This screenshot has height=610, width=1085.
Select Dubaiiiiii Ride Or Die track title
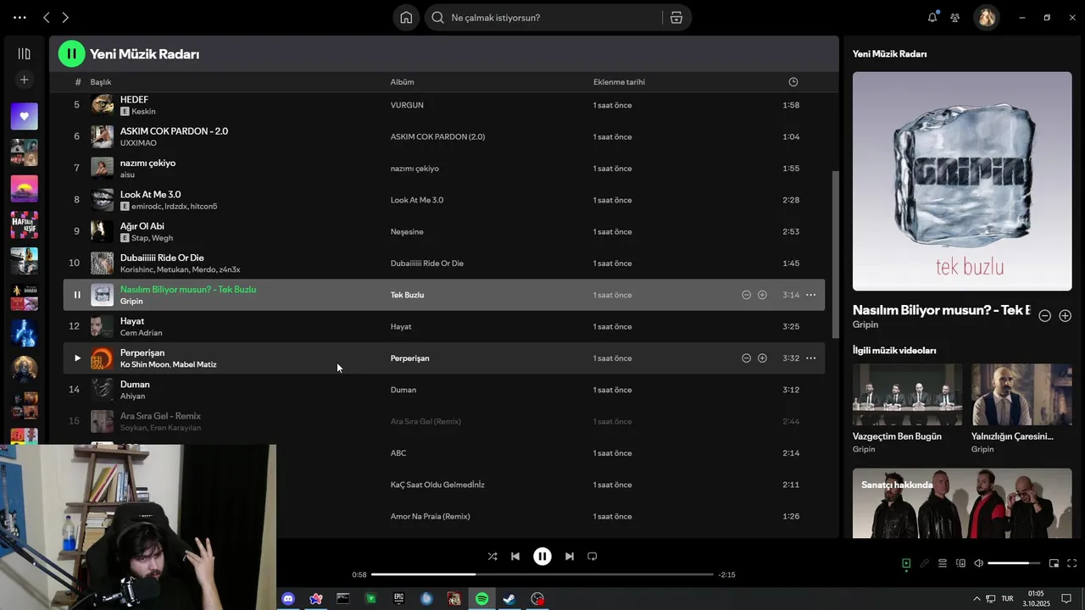162,258
